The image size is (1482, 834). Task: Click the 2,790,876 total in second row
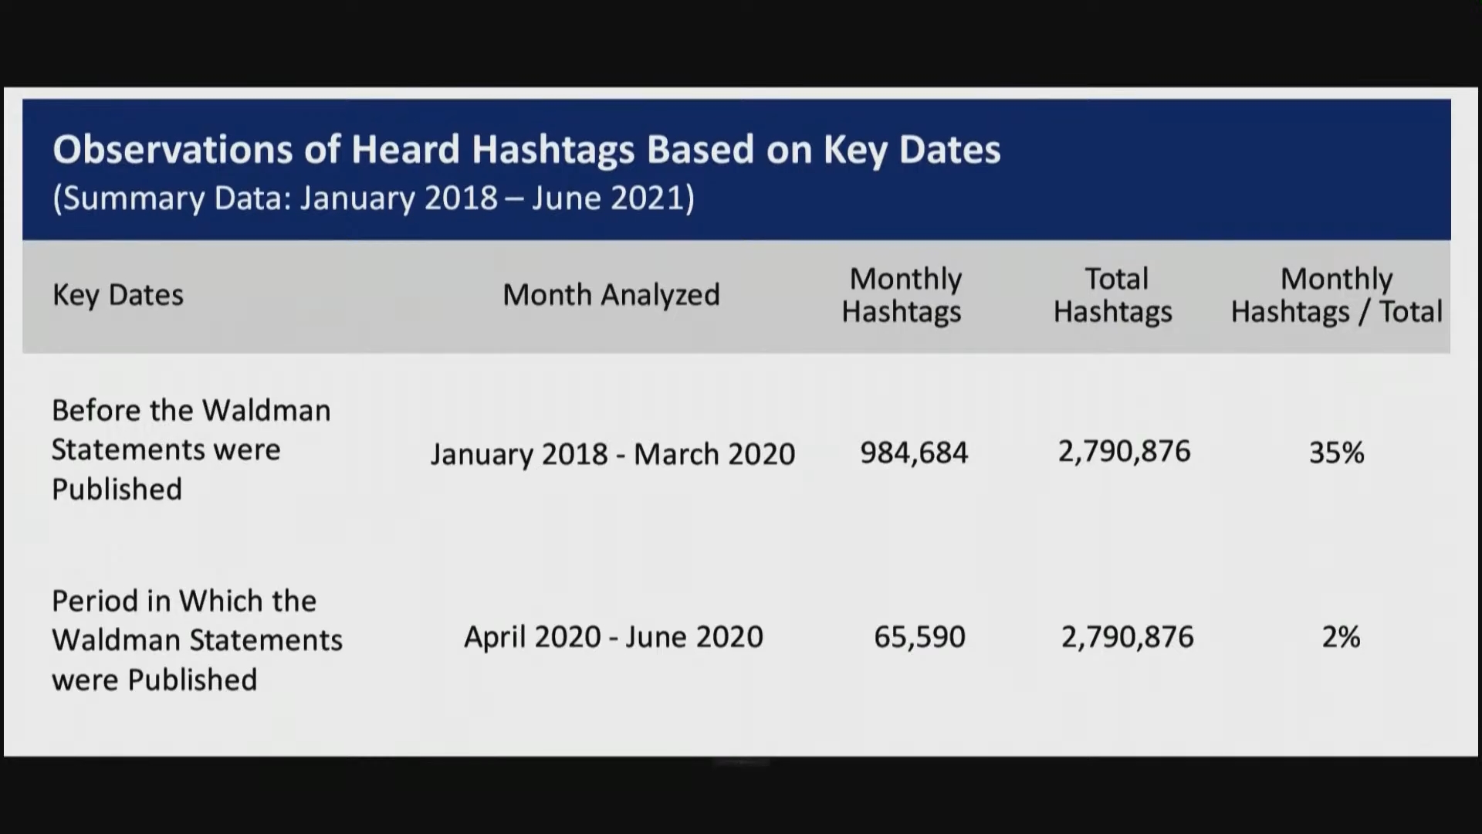click(x=1127, y=637)
